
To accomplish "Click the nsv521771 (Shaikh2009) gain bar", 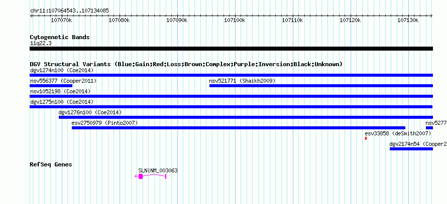I will pyautogui.click(x=321, y=86).
